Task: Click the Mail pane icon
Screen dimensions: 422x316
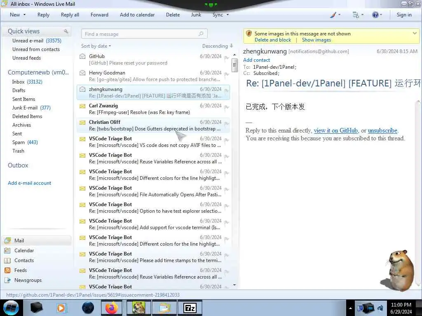Action: [x=7, y=240]
